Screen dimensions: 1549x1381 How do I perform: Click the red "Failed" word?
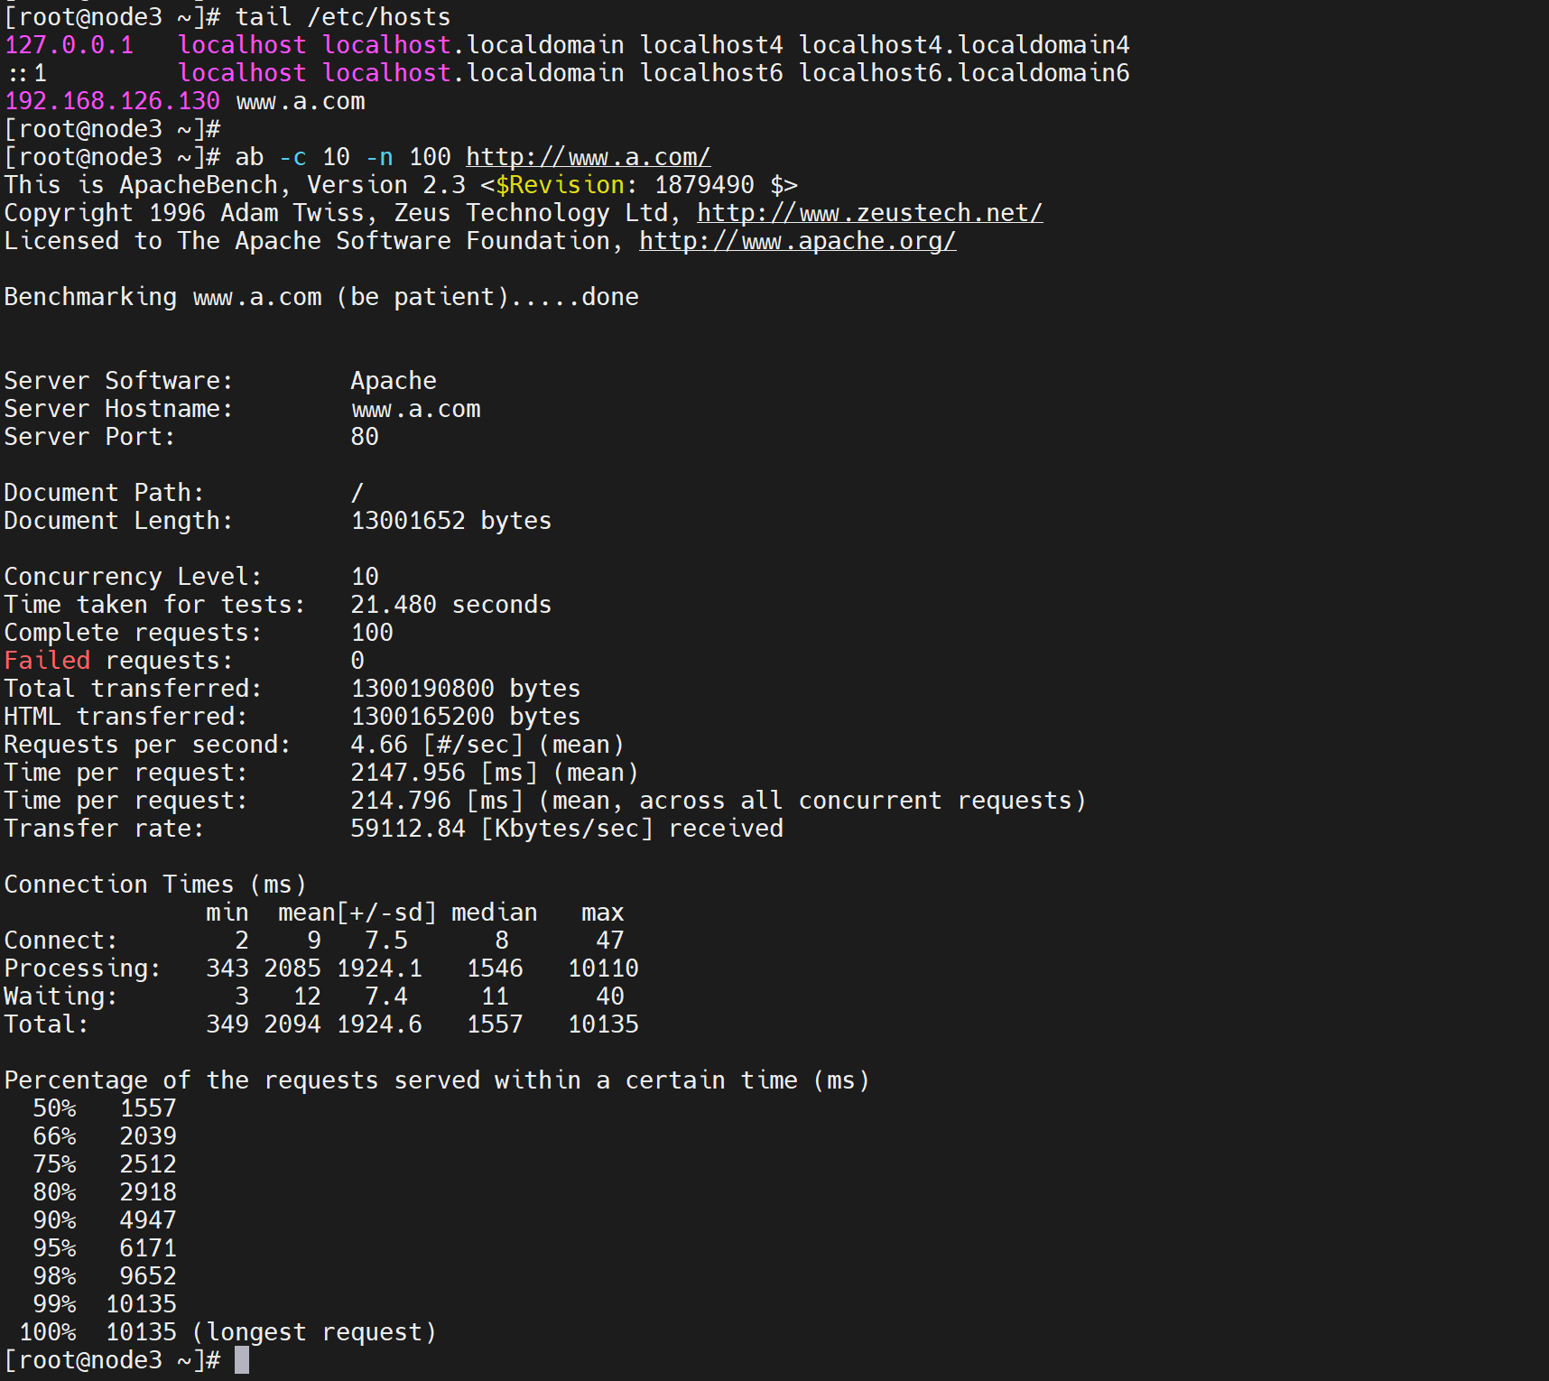coord(47,661)
